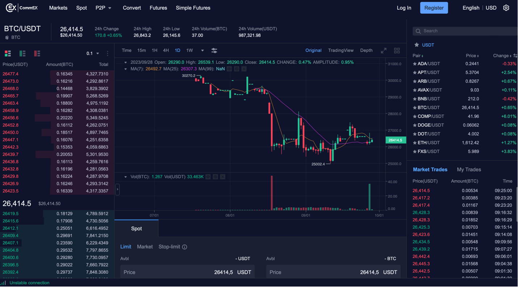Click the pair Search box
This screenshot has height=288, width=518.
465,31
